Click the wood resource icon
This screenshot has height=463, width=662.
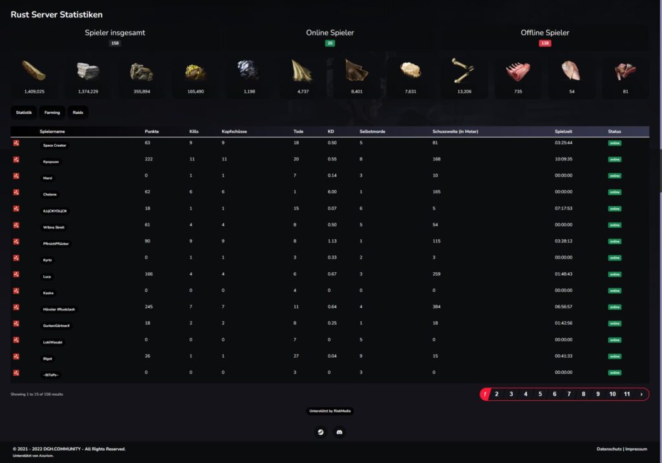[x=34, y=70]
